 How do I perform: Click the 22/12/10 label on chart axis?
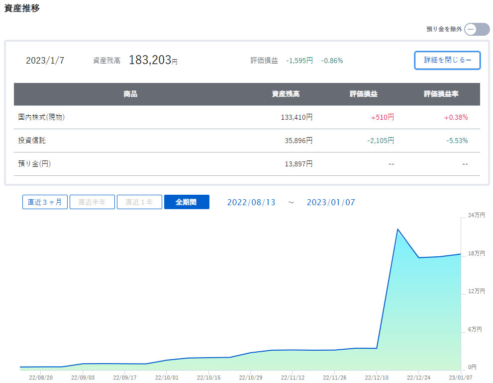377,378
